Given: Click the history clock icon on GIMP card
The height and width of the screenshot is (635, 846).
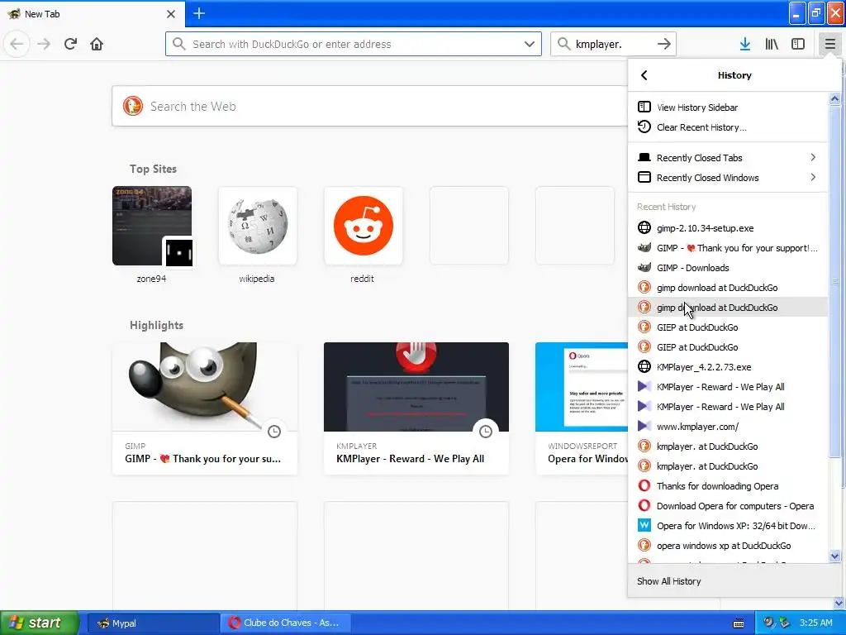Looking at the screenshot, I should click(274, 432).
